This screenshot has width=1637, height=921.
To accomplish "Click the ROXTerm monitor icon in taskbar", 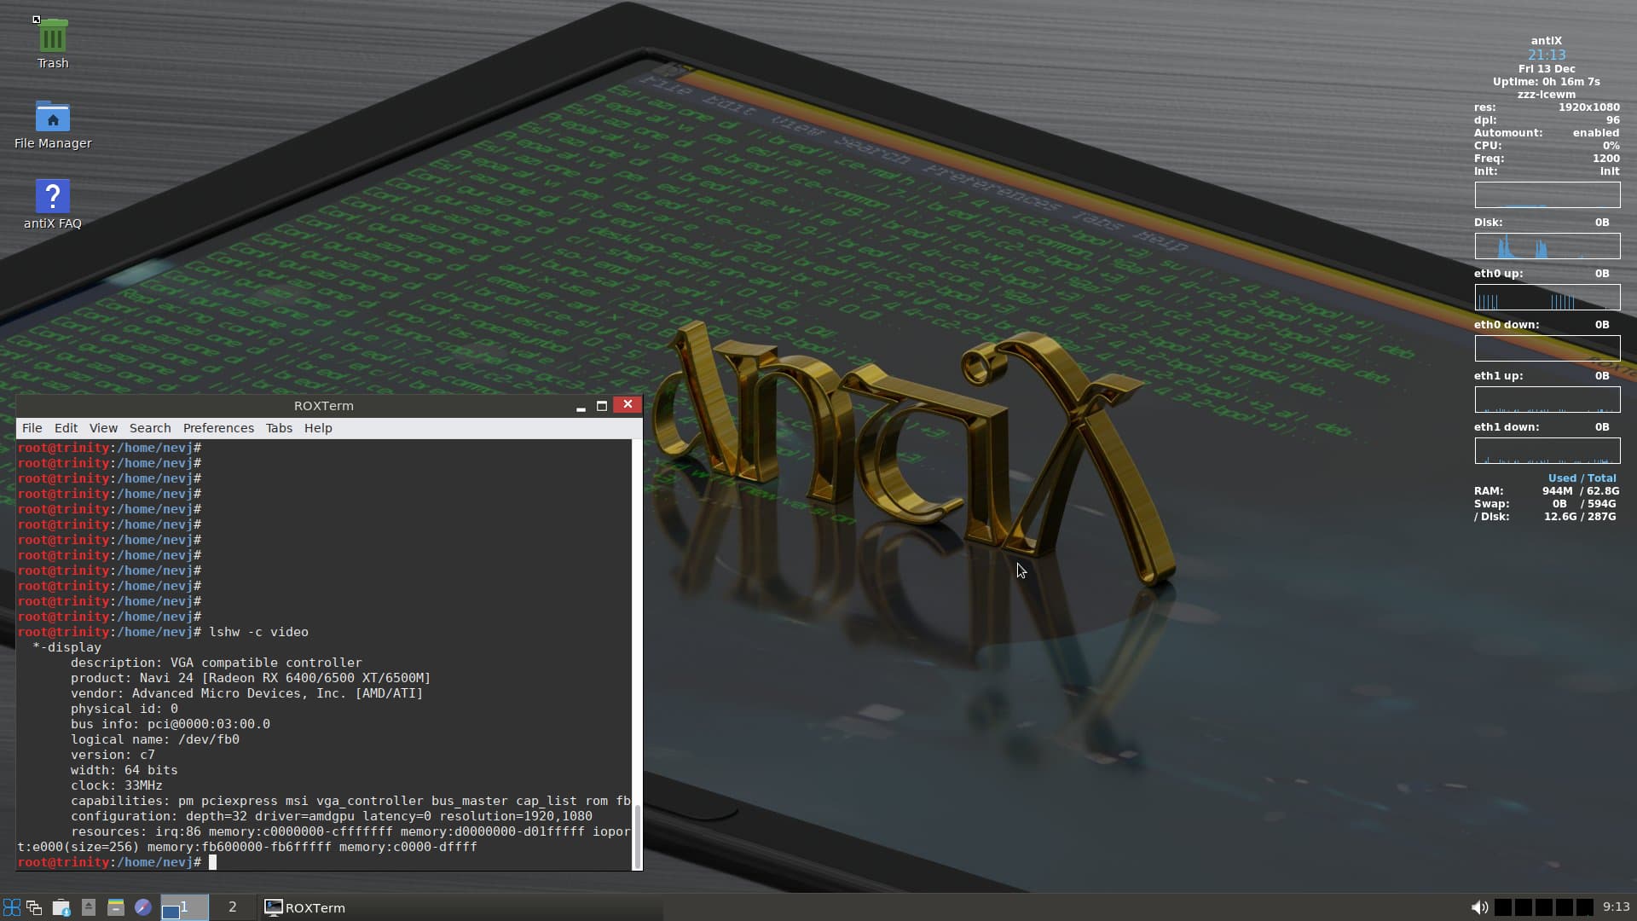I will click(274, 907).
